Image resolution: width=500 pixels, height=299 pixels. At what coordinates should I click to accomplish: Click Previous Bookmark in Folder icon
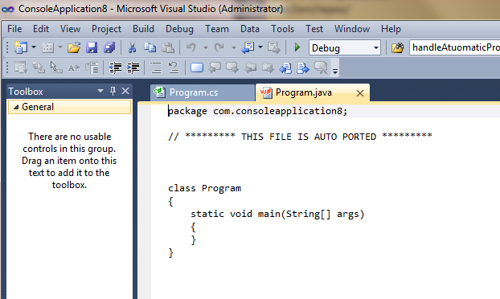point(250,68)
